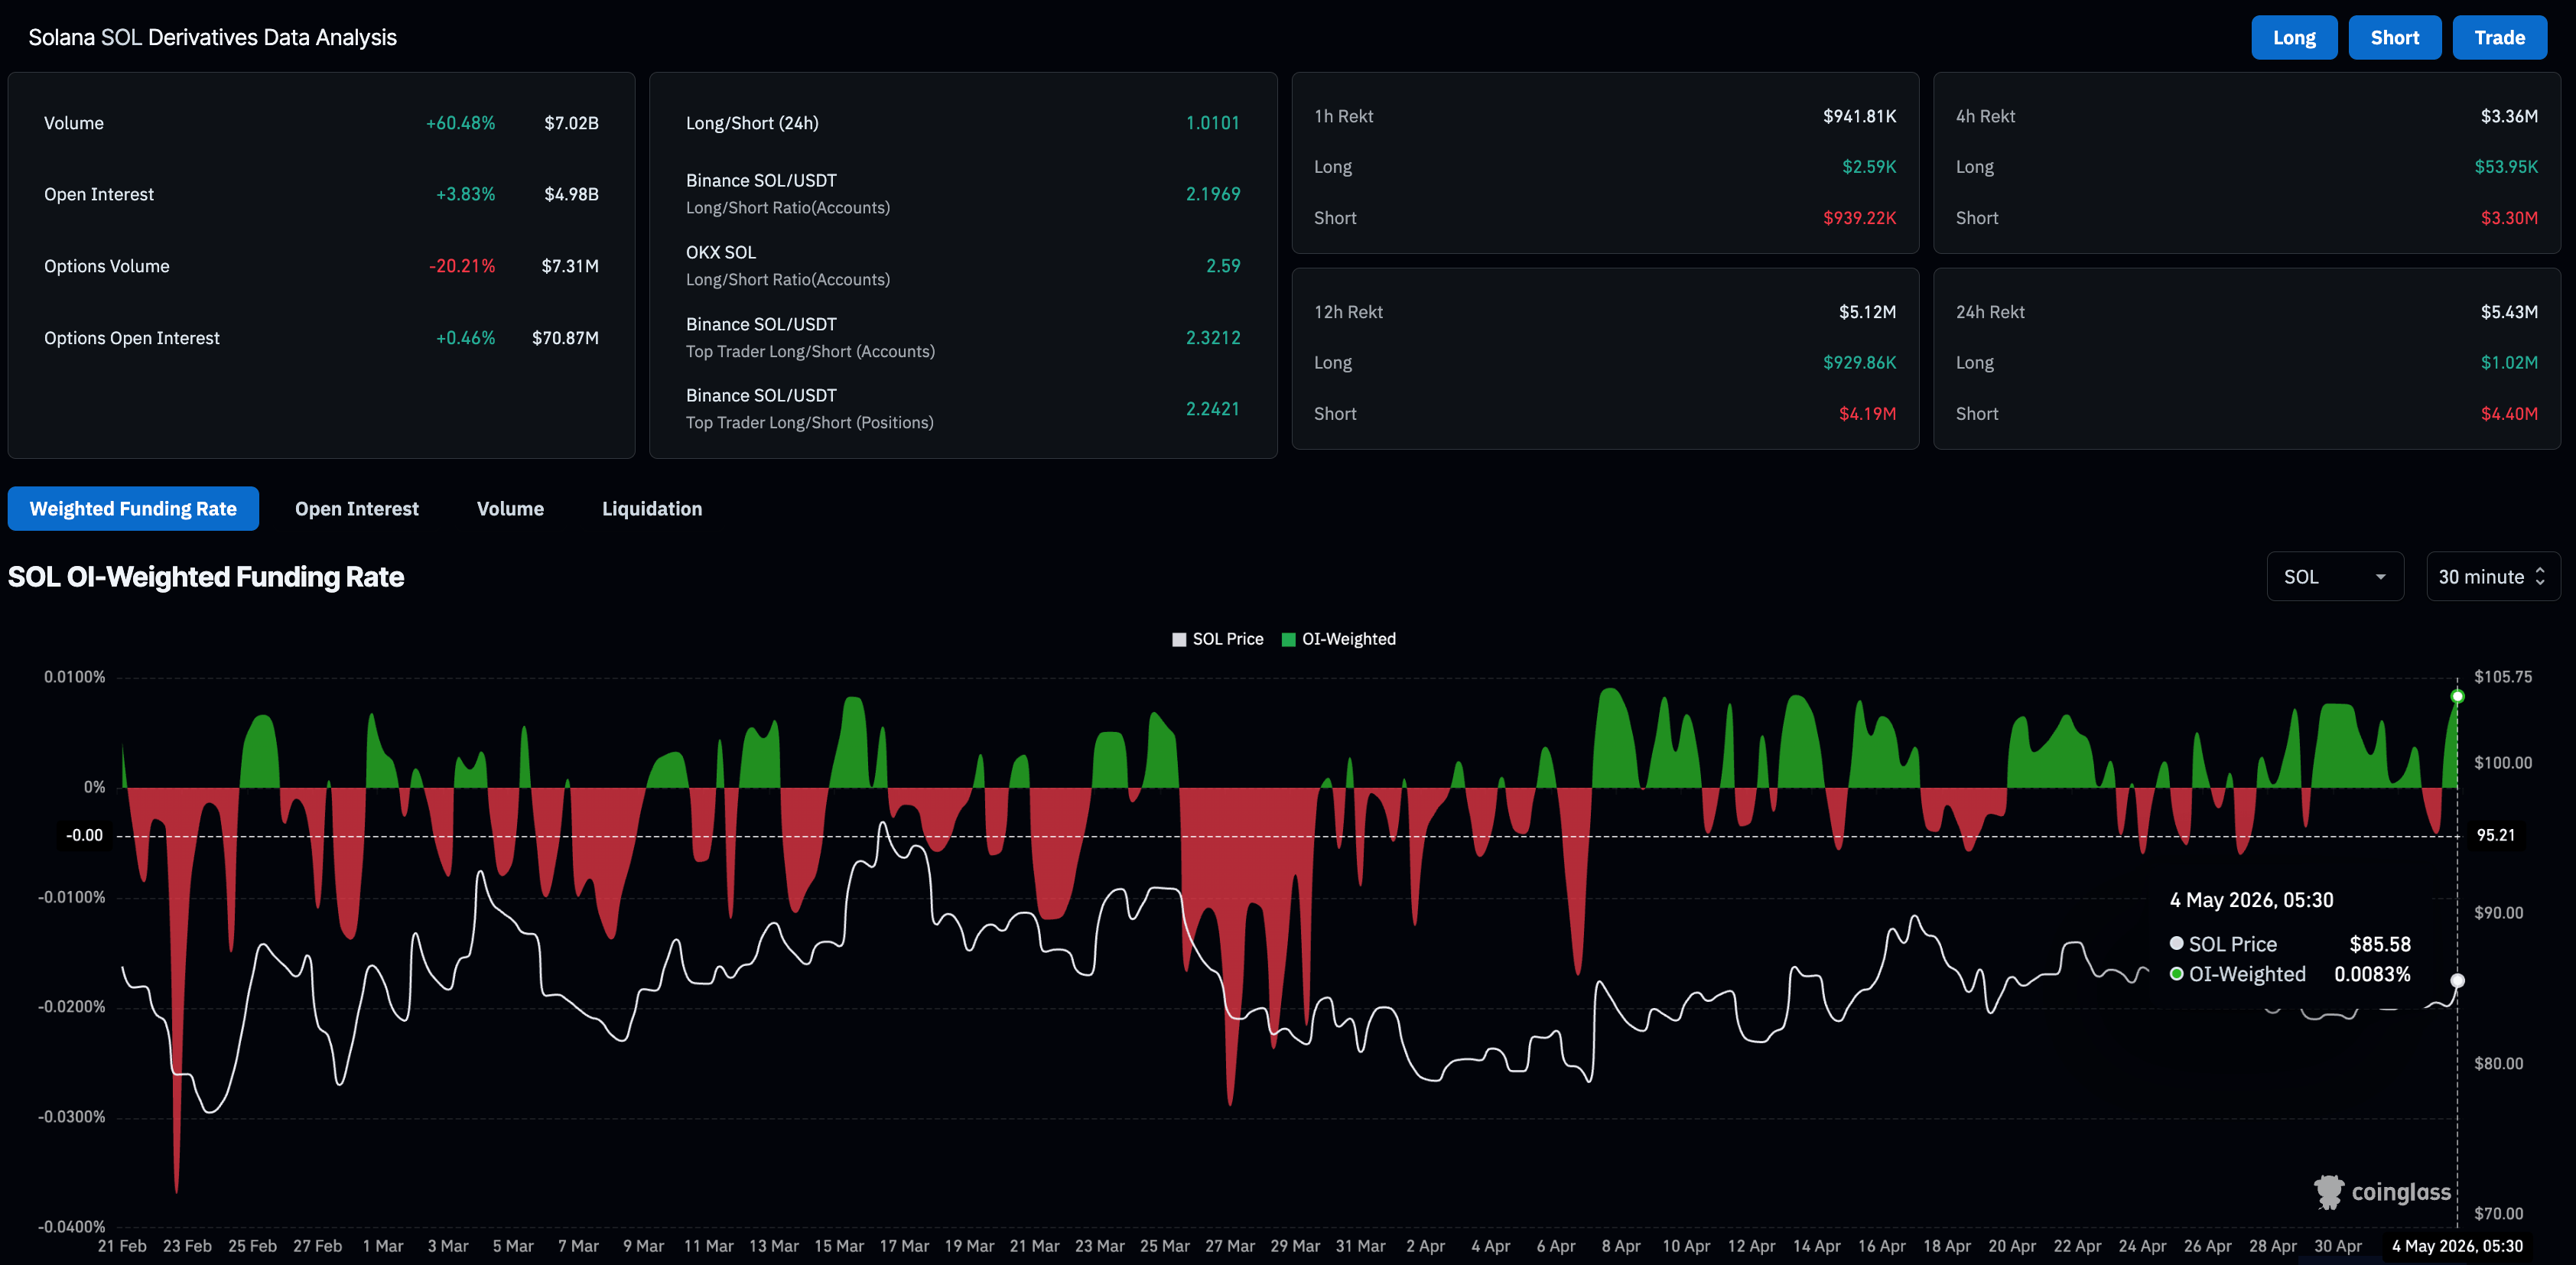Click the coinglass logo watermark
Image resolution: width=2576 pixels, height=1265 pixels.
(2382, 1191)
